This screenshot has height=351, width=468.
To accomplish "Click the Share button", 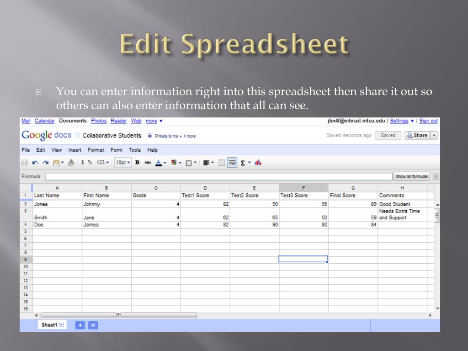I will [x=417, y=135].
